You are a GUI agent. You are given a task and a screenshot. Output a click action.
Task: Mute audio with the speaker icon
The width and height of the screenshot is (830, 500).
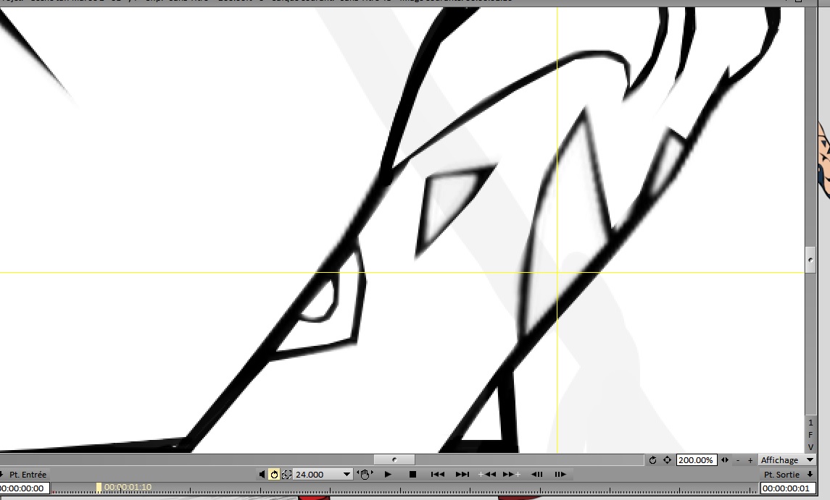262,474
